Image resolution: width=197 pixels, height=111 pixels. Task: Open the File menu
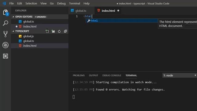(11, 3)
